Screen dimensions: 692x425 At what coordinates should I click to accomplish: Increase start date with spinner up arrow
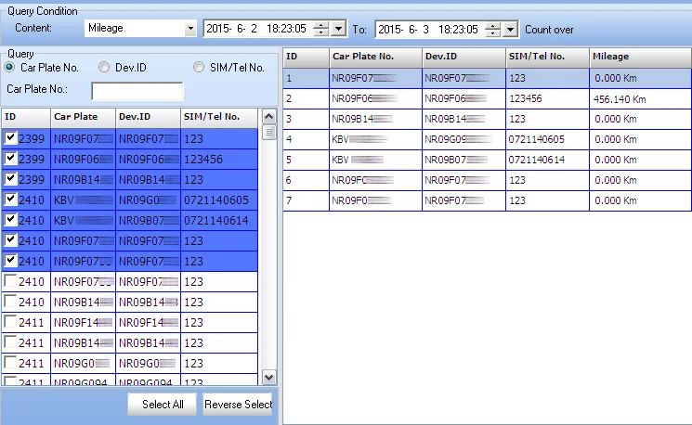pos(321,25)
